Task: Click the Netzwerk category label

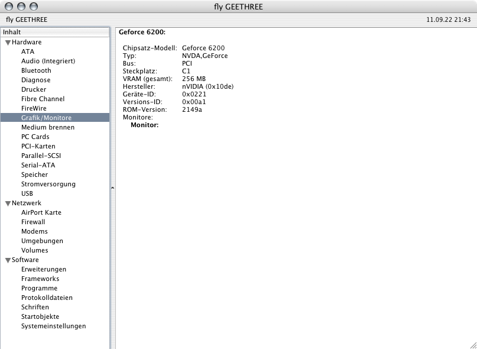Action: (27, 203)
